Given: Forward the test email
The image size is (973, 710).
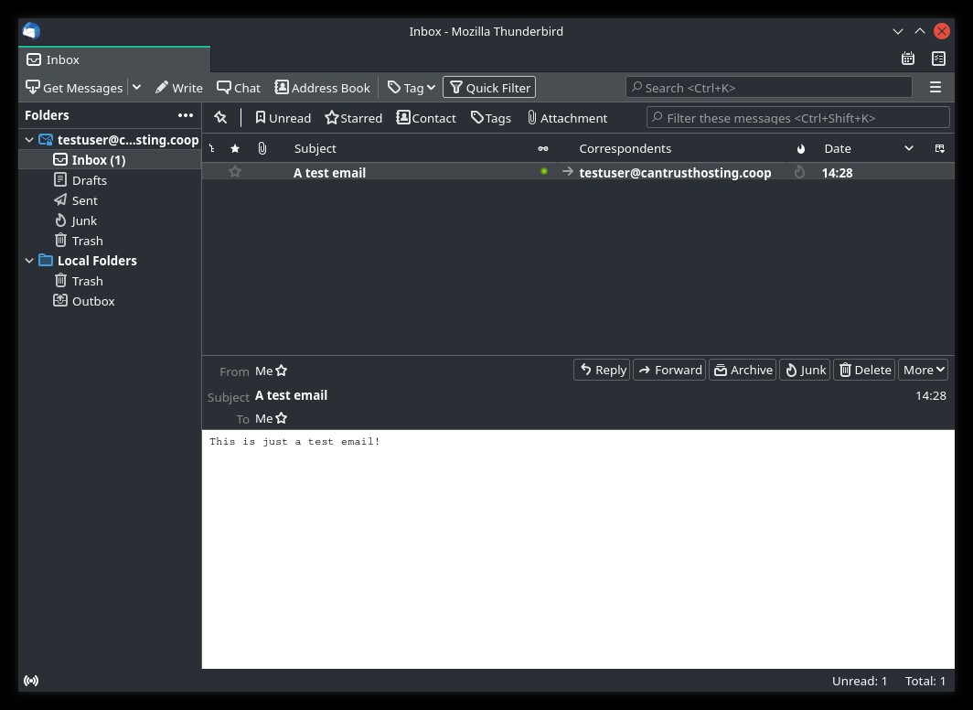Looking at the screenshot, I should click(x=669, y=370).
